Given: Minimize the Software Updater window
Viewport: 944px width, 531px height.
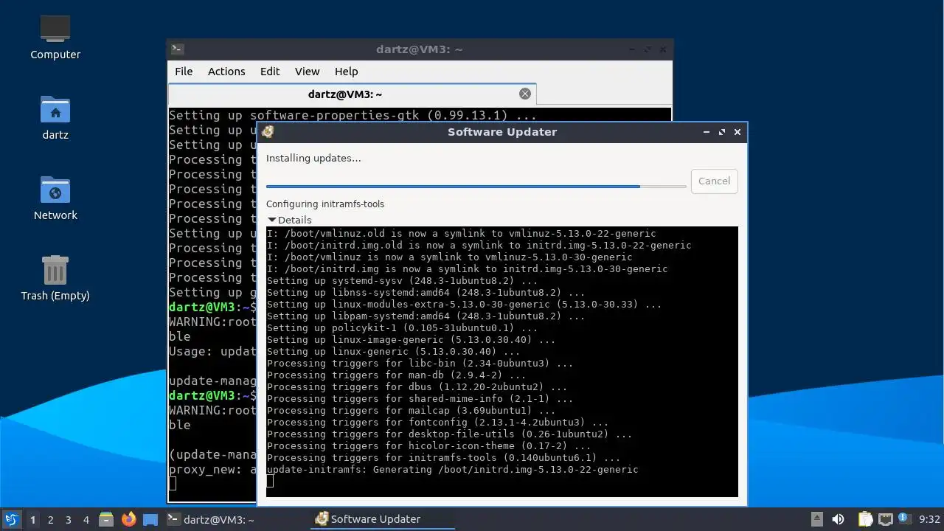Looking at the screenshot, I should pos(707,132).
